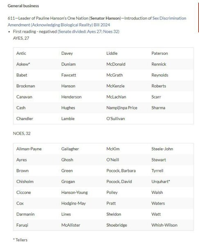This screenshot has height=245, width=199.
Task: Click the Tellers footnote text
Action: pos(20,240)
